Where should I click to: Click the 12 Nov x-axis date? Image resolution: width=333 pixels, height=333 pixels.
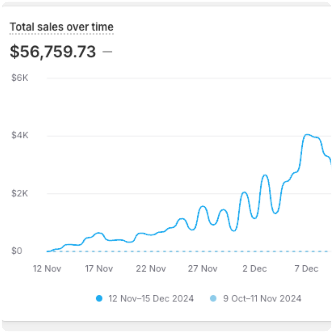[47, 269]
